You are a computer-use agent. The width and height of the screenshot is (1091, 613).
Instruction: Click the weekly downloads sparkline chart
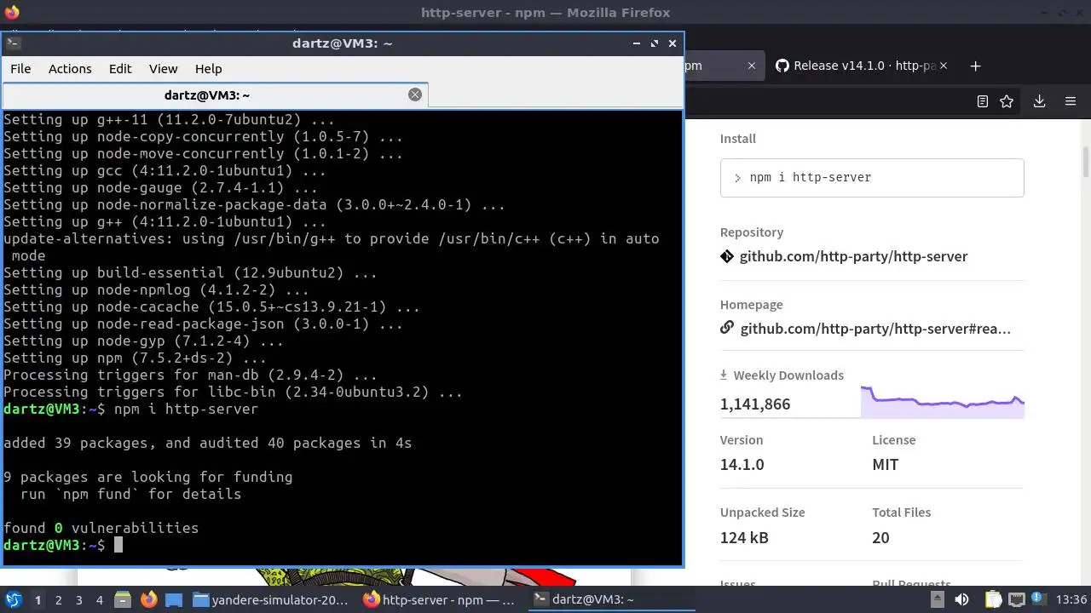[x=942, y=402]
